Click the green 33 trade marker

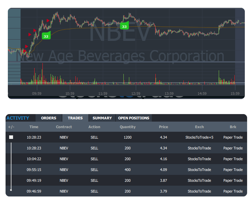point(124,26)
